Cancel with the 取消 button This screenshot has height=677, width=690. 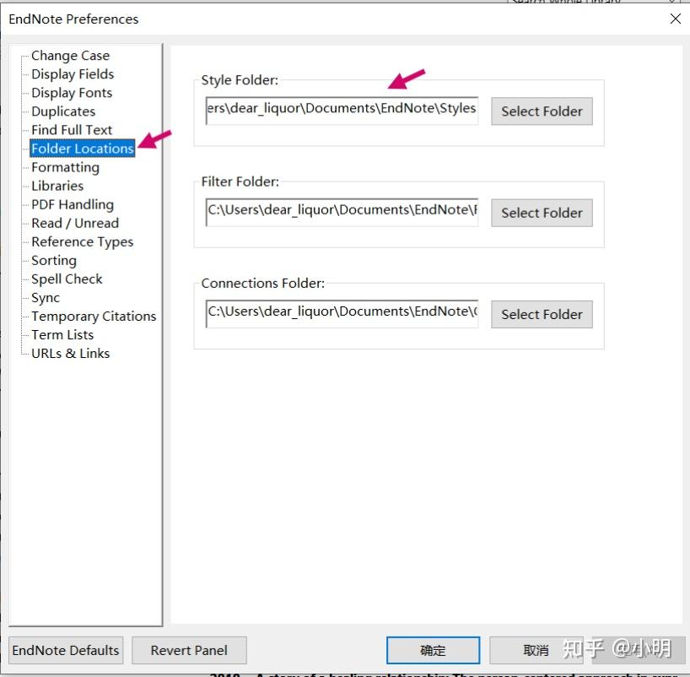(536, 651)
